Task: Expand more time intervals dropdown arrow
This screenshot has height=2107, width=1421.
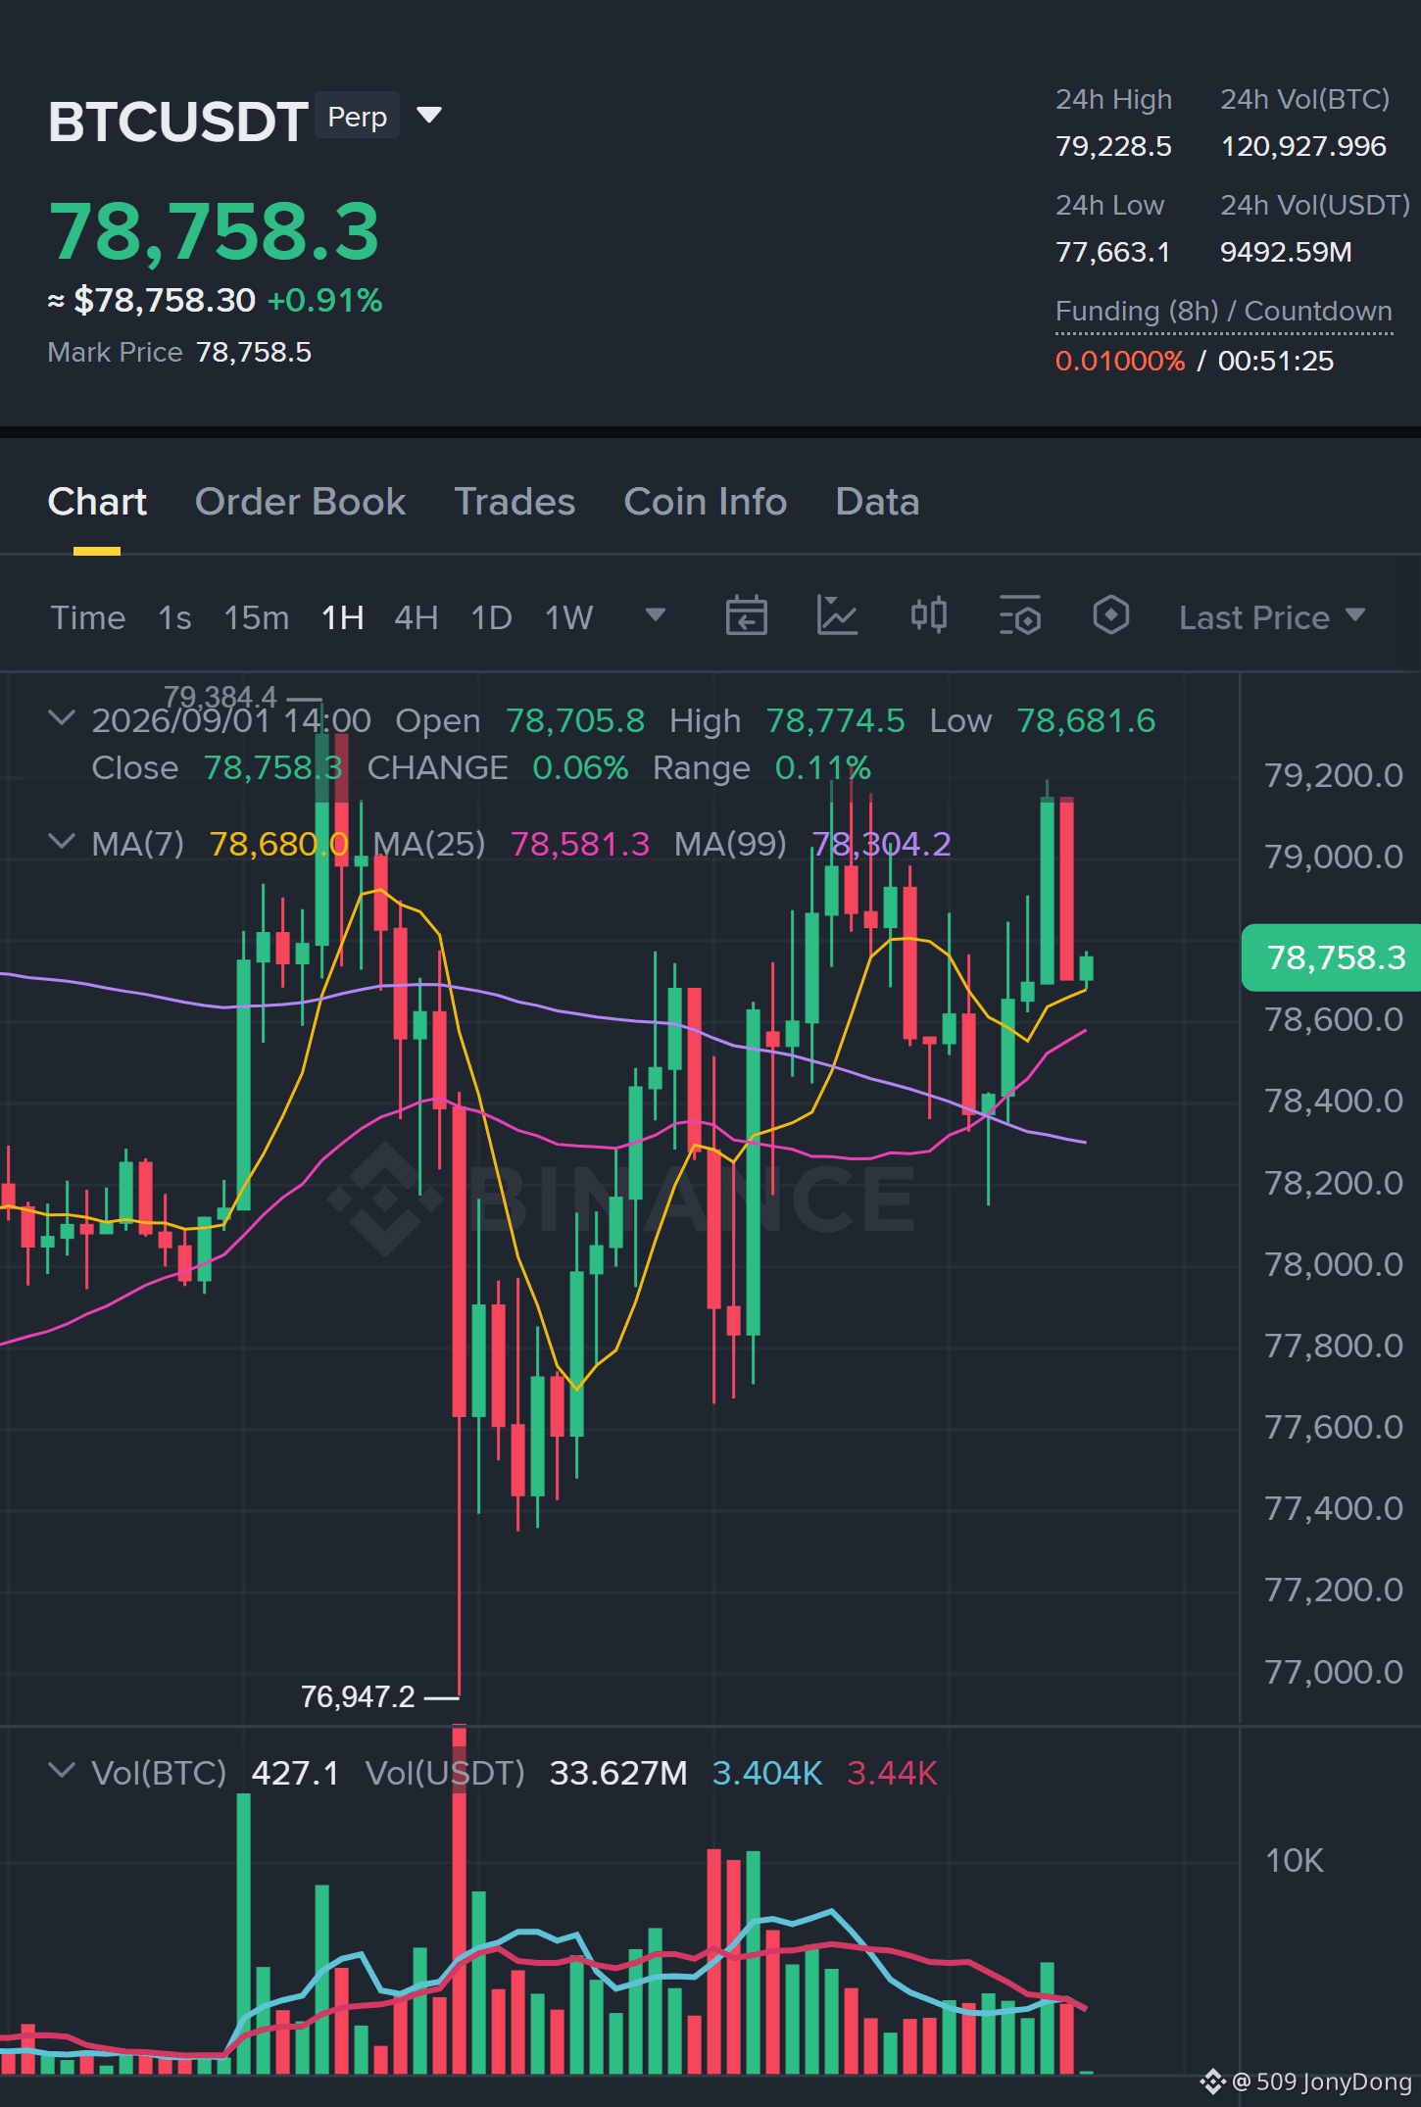Action: [656, 615]
